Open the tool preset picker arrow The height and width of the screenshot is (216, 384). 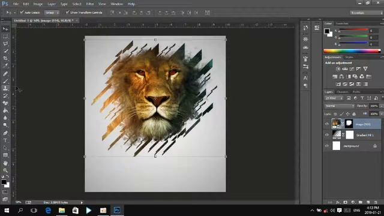pyautogui.click(x=14, y=13)
